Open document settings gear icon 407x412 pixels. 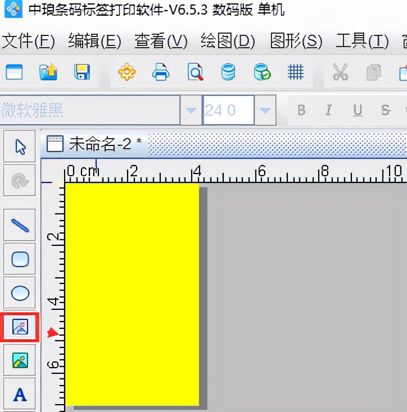(x=127, y=72)
